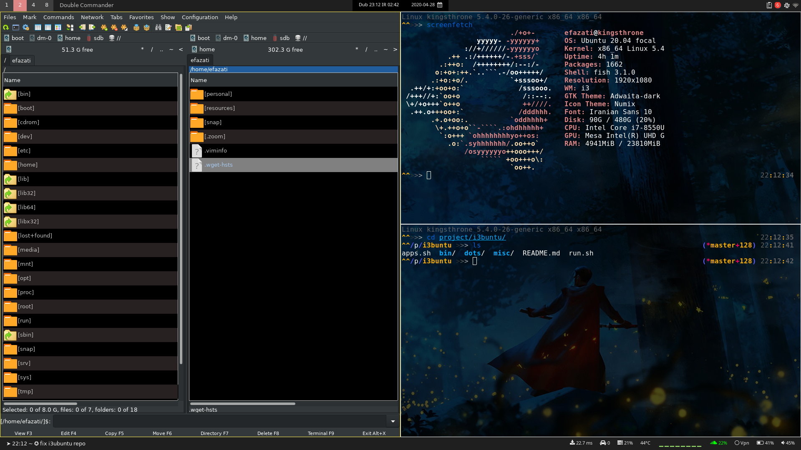Switch to workspace 4 in i3 bar
This screenshot has width=801, height=450.
(x=33, y=5)
